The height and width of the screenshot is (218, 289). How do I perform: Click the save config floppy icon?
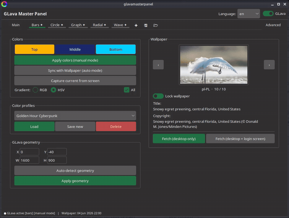point(146,25)
